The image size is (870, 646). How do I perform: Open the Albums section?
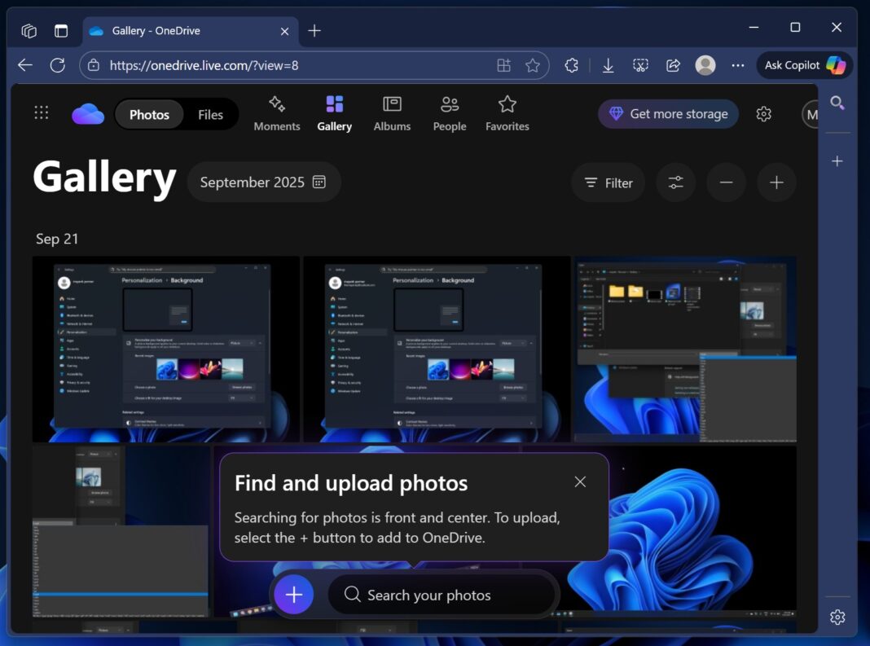[x=392, y=113]
